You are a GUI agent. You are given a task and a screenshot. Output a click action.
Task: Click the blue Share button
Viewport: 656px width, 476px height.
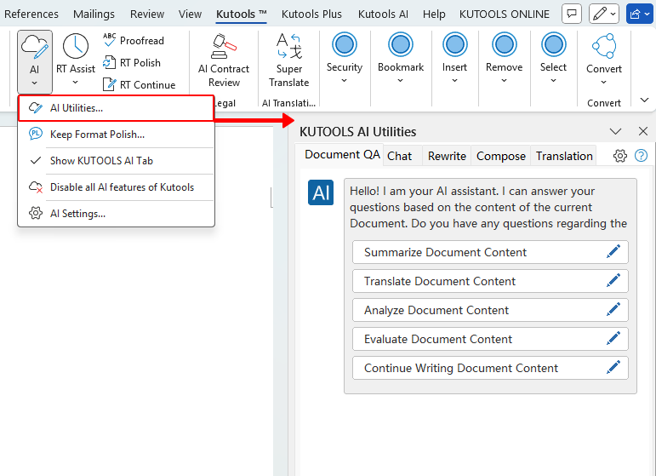(640, 14)
